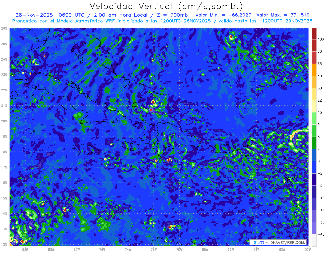Image resolution: width=327 pixels, height=253 pixels.
Task: Click the 70W longitude axis label
Action: [x=179, y=249]
